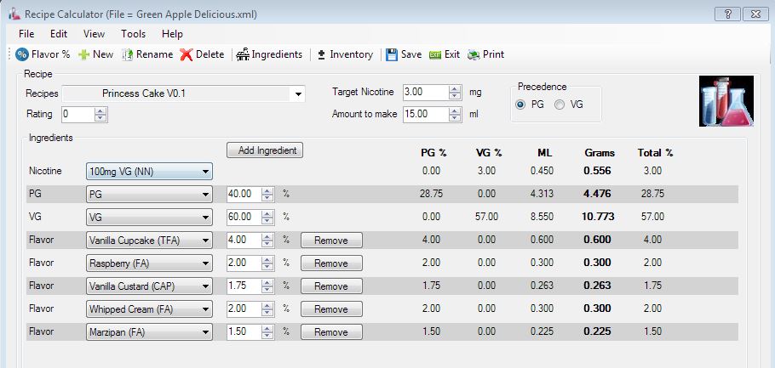Screen dimensions: 775x368
Task: Save the recipe with the floppy disk icon
Action: coord(392,54)
